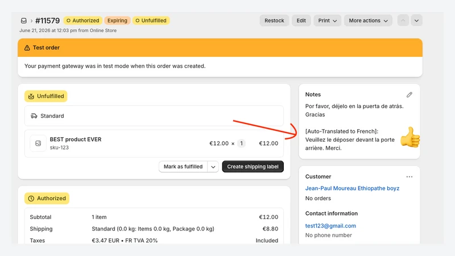The width and height of the screenshot is (455, 256).
Task: Click the order number #11579
Action: [47, 20]
